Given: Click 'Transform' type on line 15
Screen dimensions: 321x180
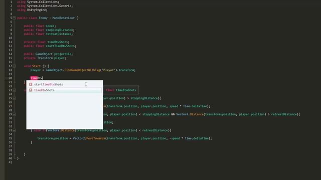Looking at the screenshot, I should (x=45, y=58).
